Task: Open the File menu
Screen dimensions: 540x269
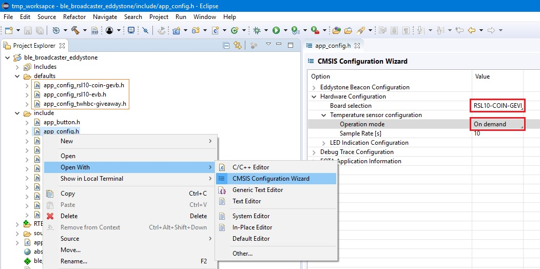Action: pos(8,17)
